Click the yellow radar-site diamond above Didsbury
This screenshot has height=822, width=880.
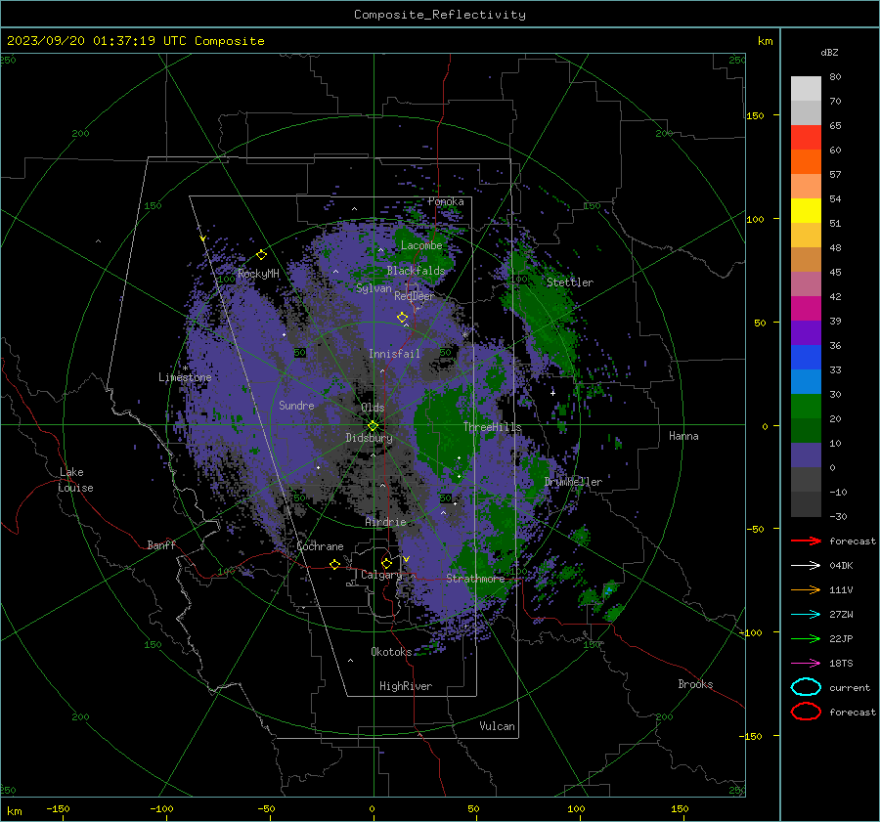pos(373,426)
